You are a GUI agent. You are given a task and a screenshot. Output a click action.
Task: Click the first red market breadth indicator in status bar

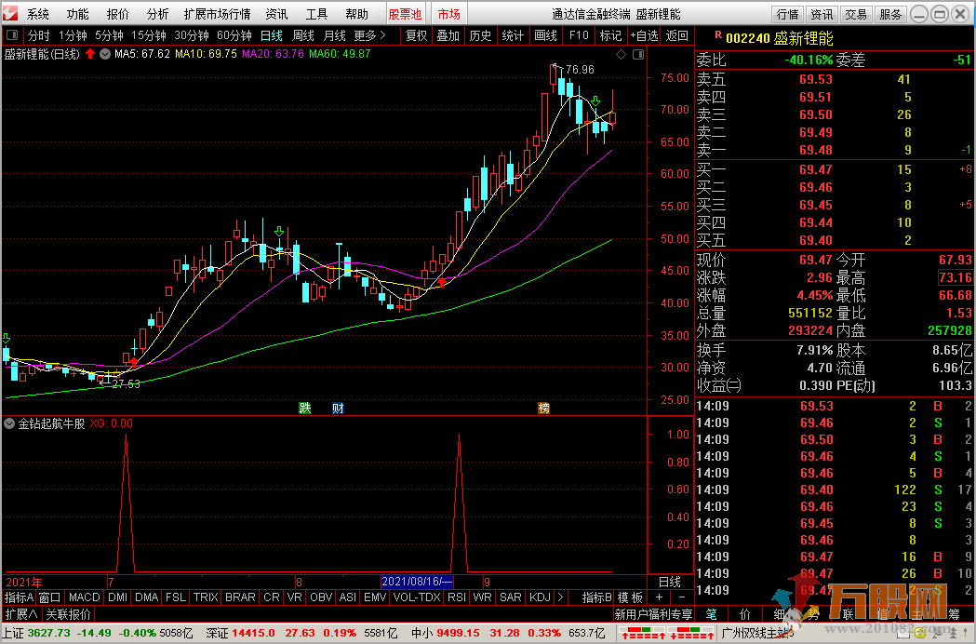643,635
